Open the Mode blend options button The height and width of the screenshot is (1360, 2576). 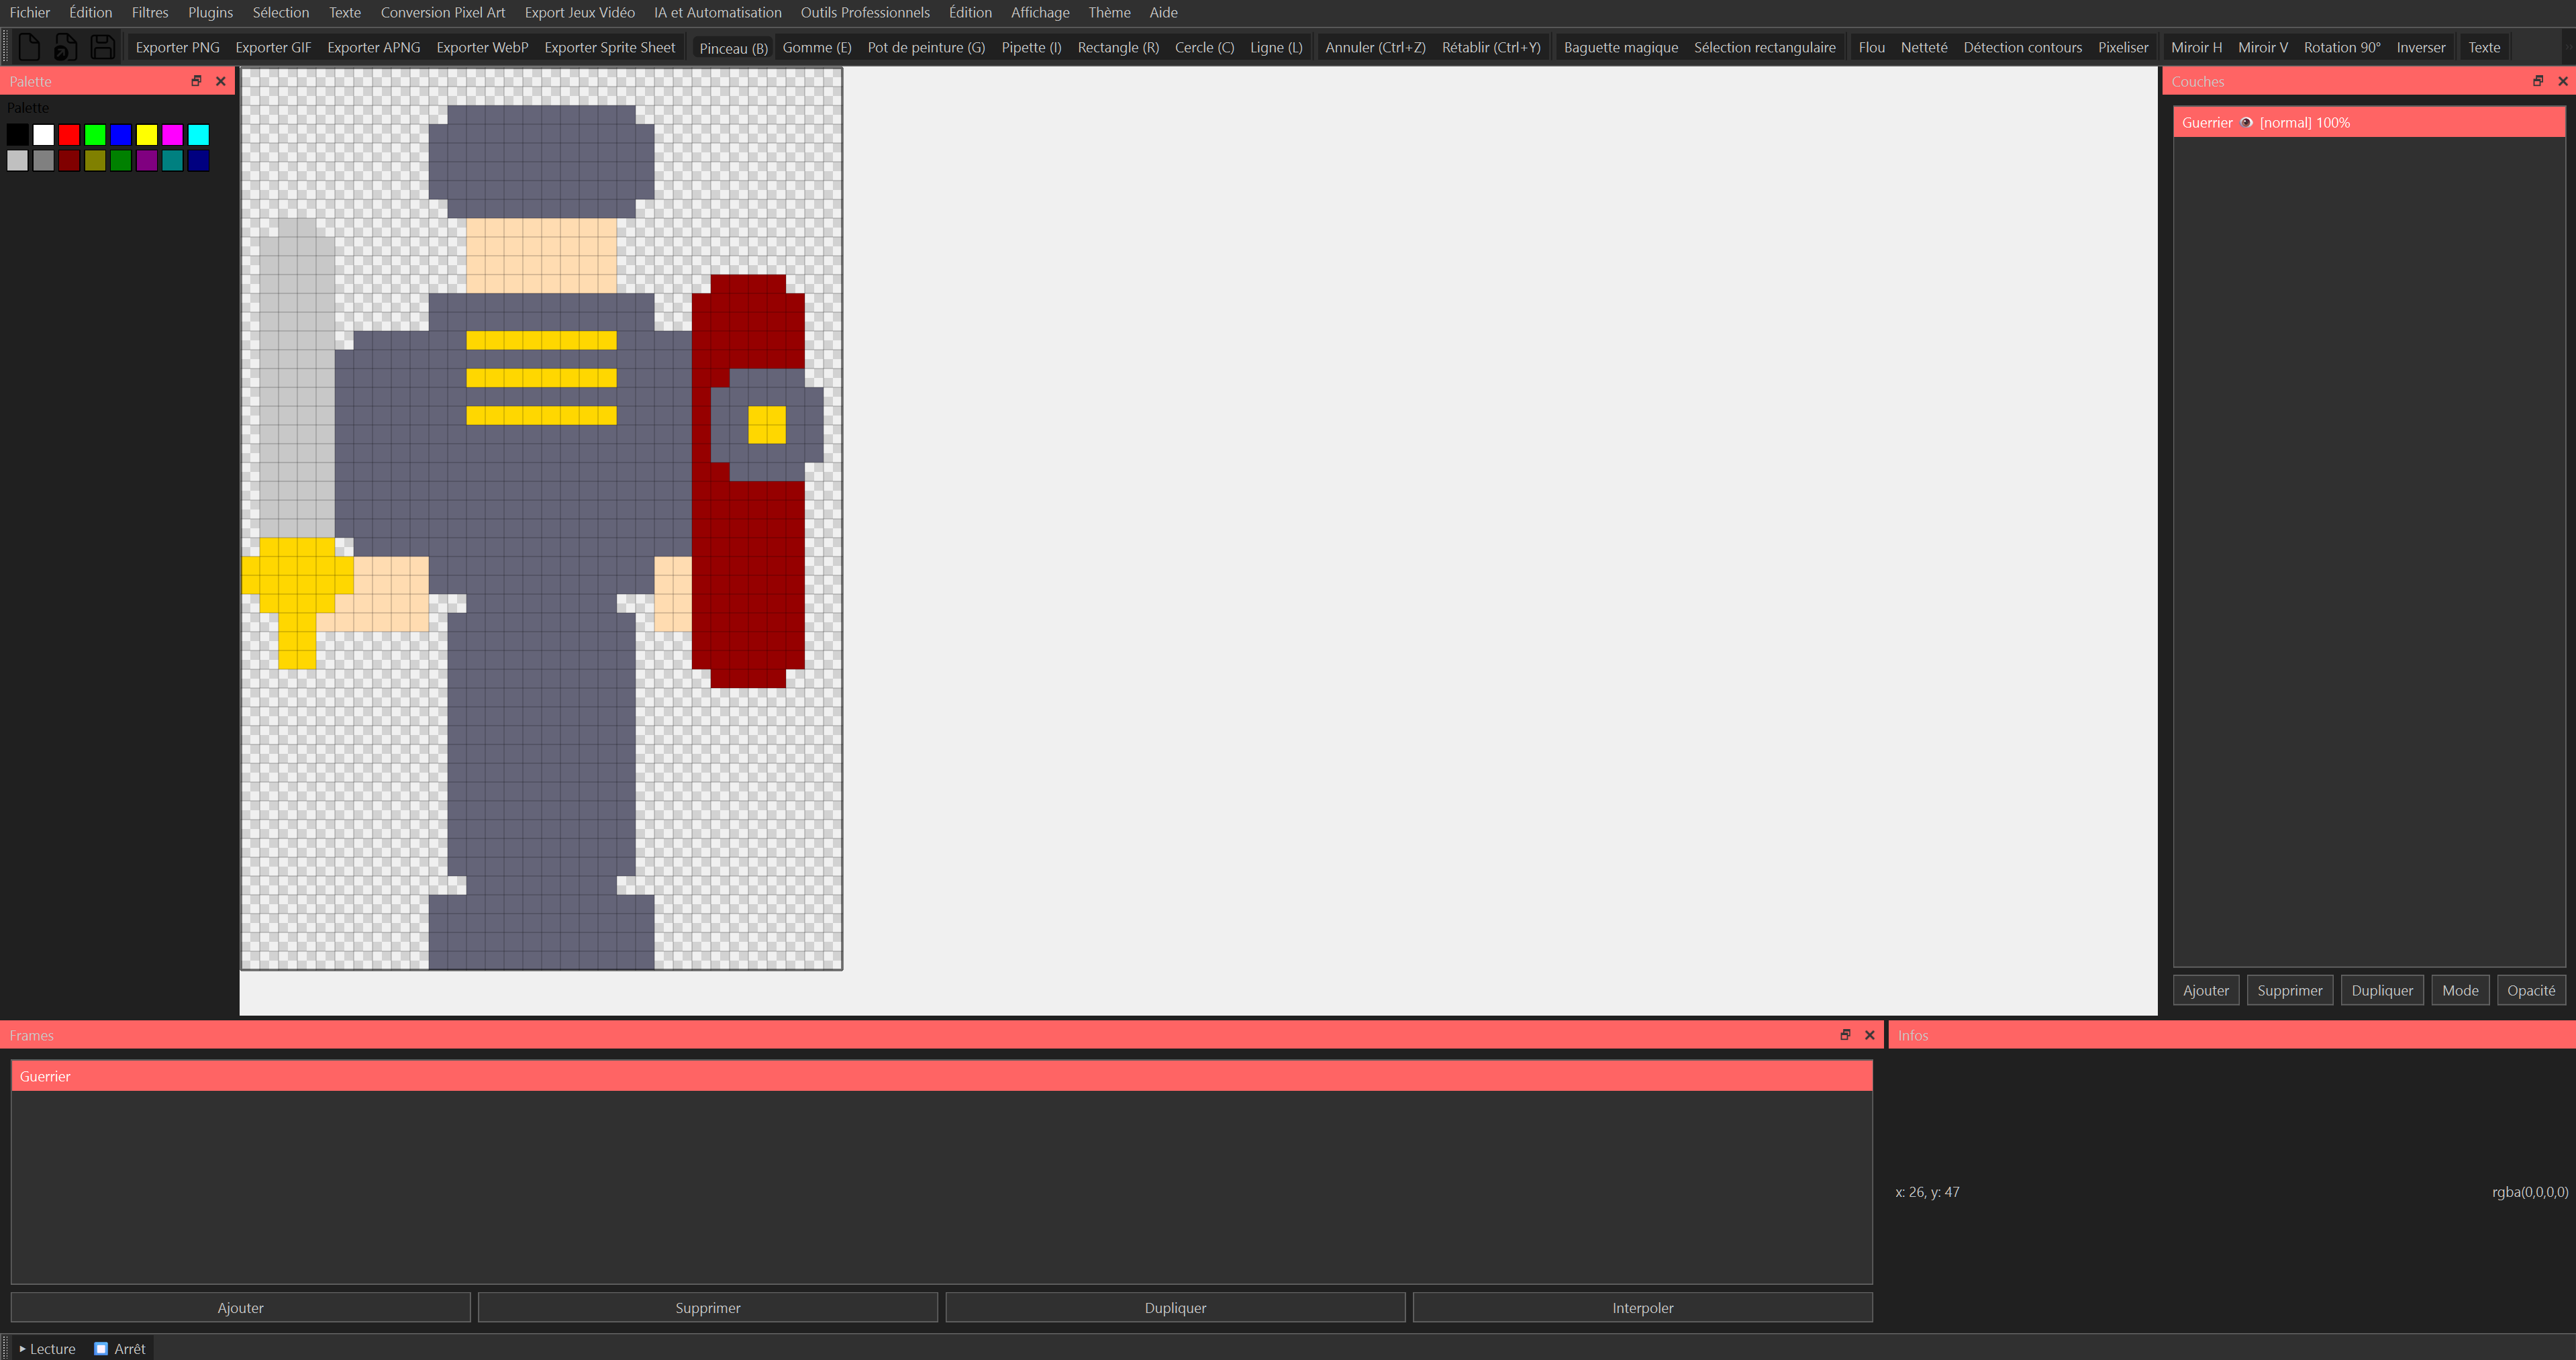point(2459,990)
